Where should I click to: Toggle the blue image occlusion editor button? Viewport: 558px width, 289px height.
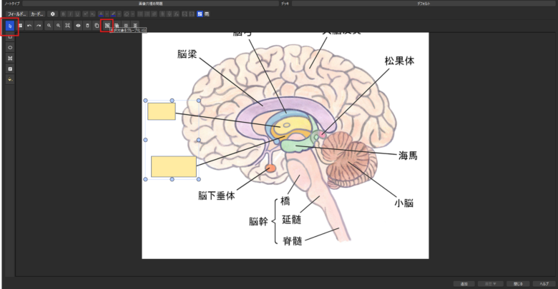click(x=200, y=14)
